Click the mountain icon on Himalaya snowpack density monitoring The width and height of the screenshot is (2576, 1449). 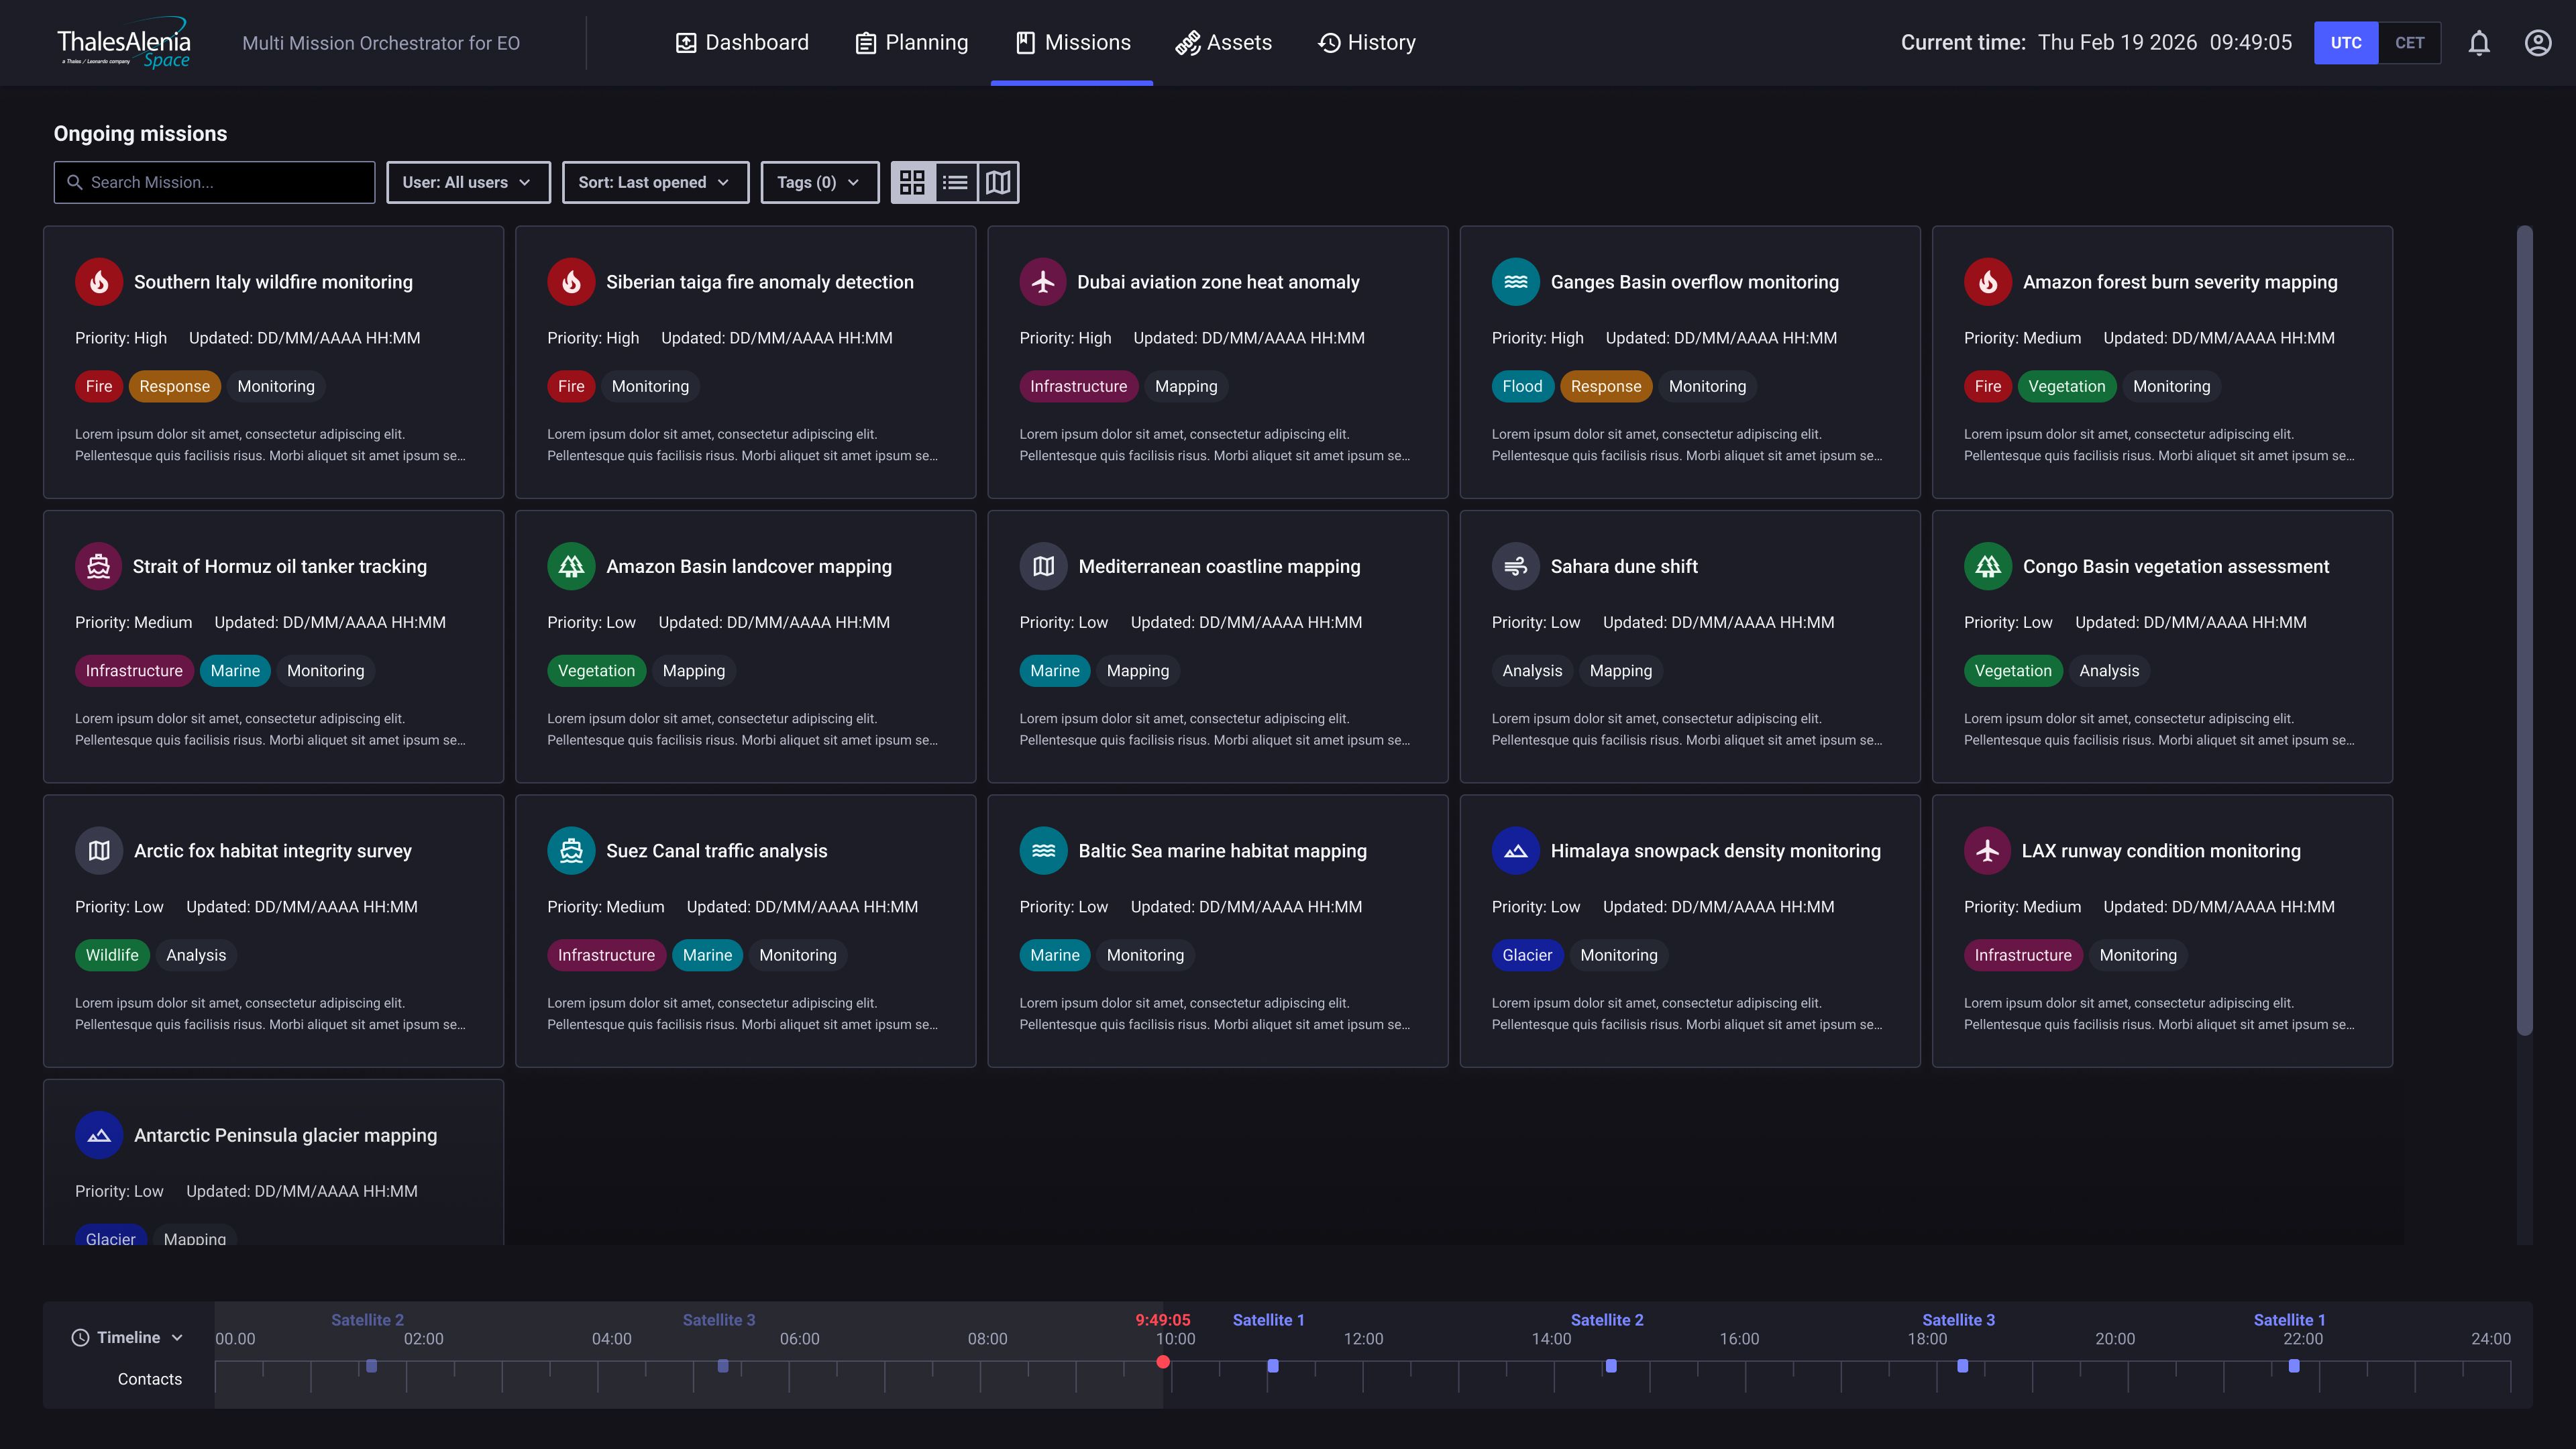click(1516, 851)
